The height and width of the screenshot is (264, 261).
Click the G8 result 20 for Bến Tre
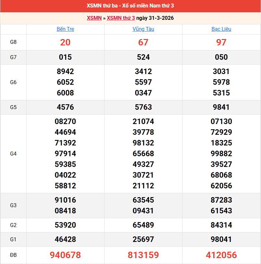[x=65, y=42]
